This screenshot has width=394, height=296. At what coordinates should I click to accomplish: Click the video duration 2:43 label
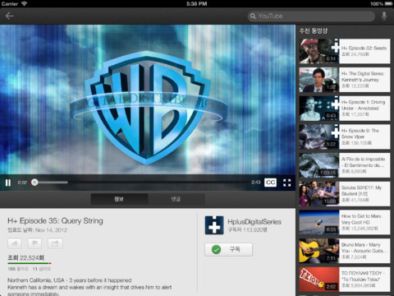256,183
